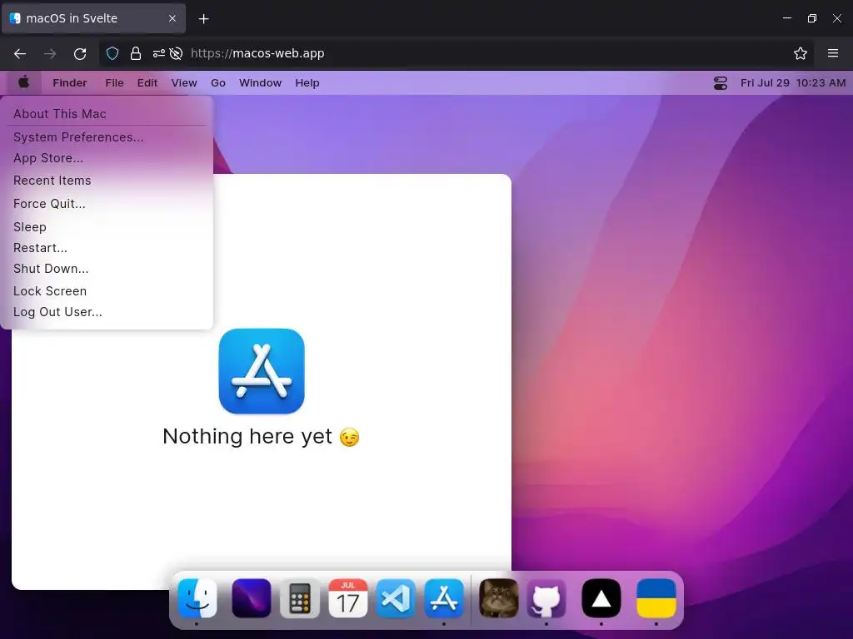The image size is (853, 639).
Task: Click the tracking protection shield icon
Action: (x=112, y=53)
